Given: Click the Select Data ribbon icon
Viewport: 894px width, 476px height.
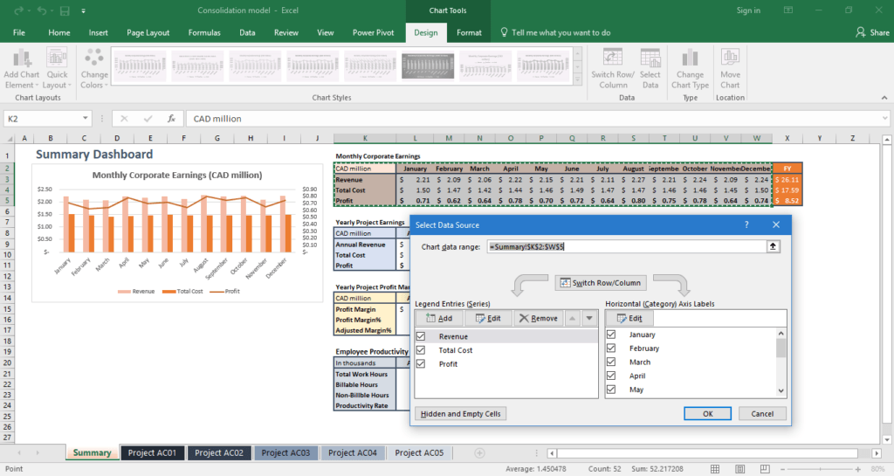Looking at the screenshot, I should click(x=650, y=59).
